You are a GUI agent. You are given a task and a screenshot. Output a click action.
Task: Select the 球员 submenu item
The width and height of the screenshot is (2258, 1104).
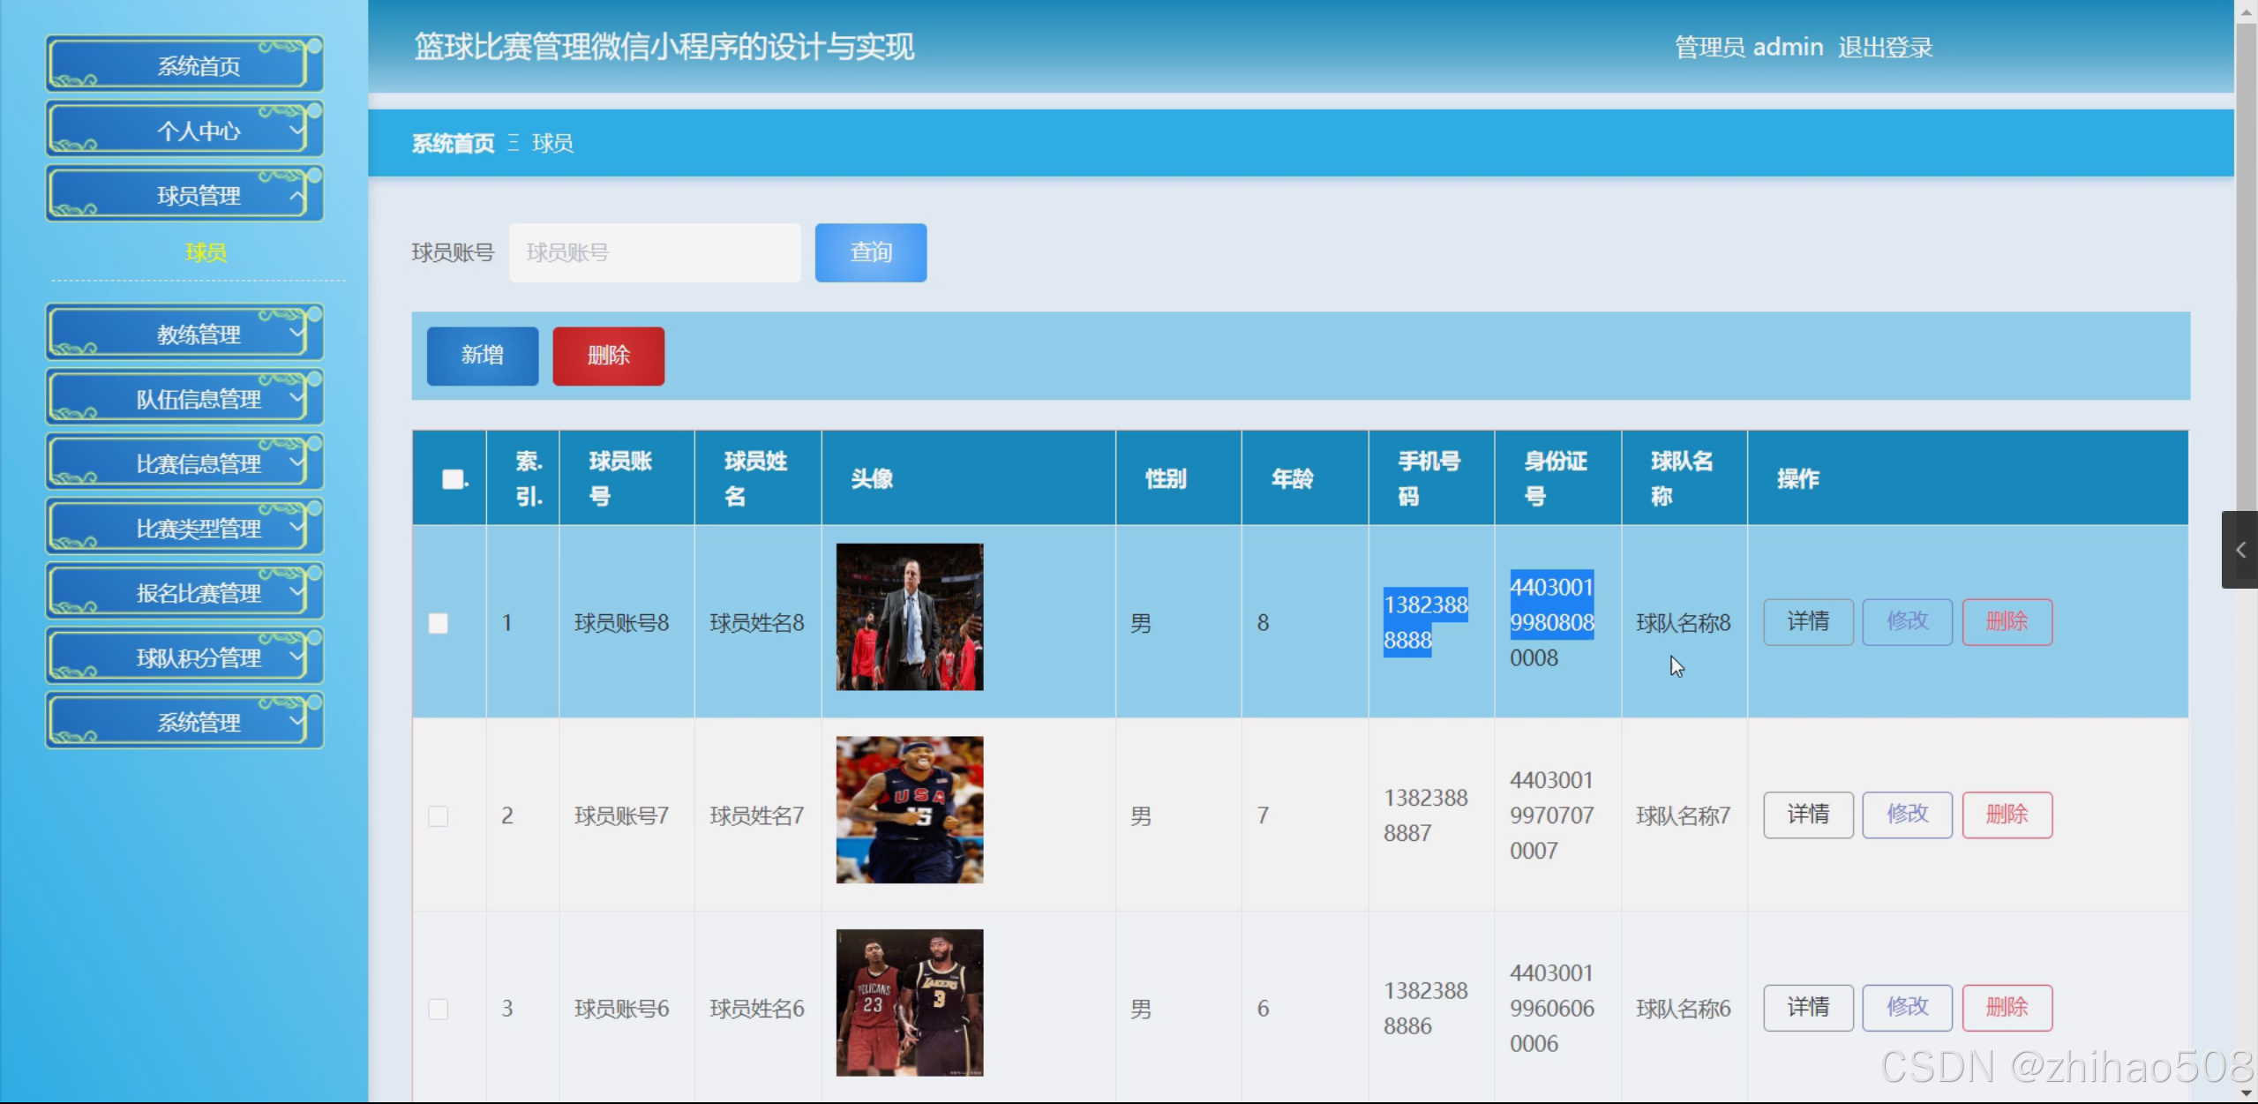click(206, 252)
